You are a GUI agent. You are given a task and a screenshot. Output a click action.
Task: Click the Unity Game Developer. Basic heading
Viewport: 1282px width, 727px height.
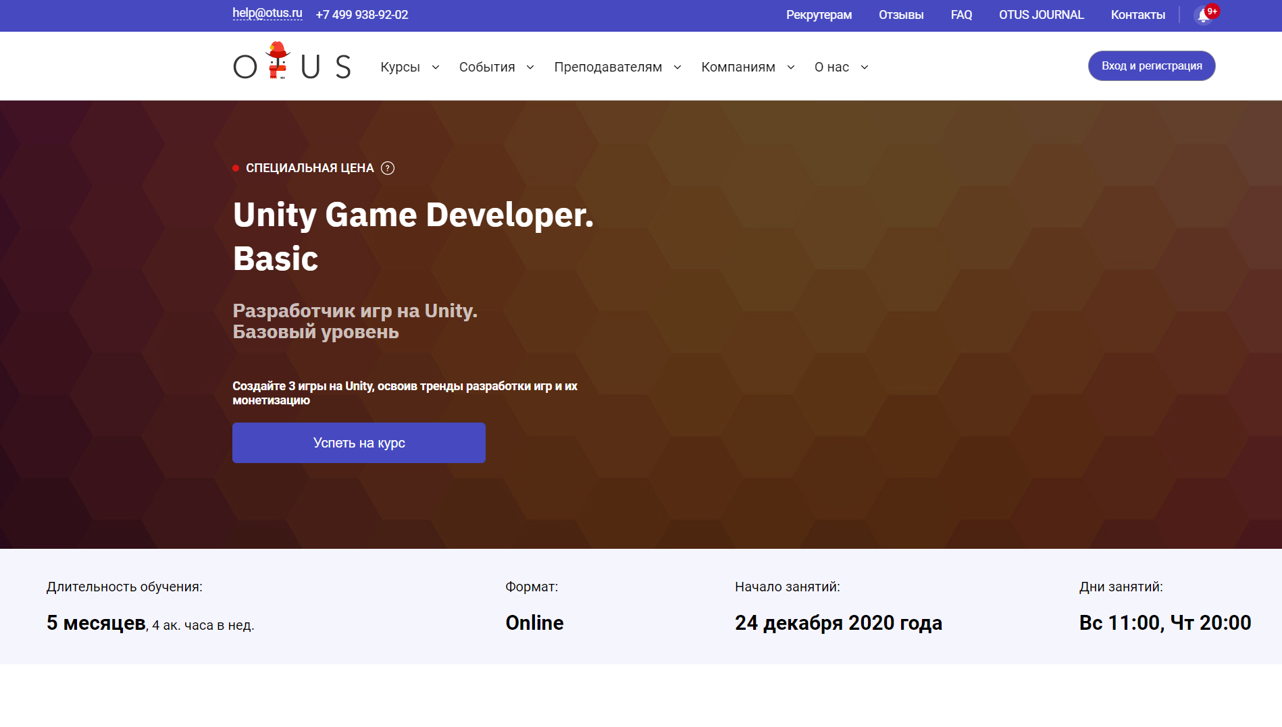413,236
